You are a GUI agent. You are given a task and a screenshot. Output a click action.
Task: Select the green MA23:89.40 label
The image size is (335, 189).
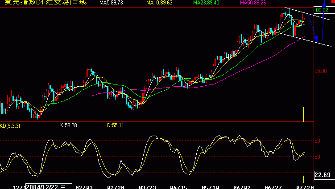coord(206,3)
